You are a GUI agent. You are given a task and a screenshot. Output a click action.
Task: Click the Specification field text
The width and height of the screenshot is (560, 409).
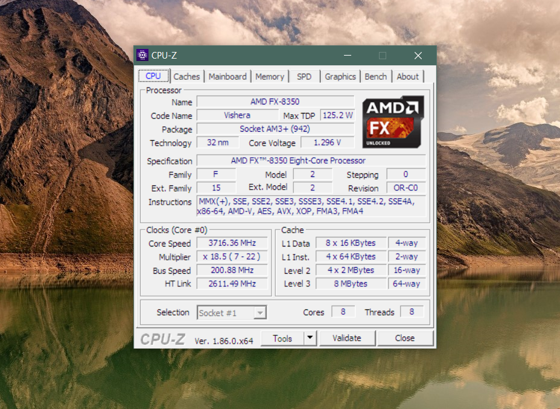(311, 161)
